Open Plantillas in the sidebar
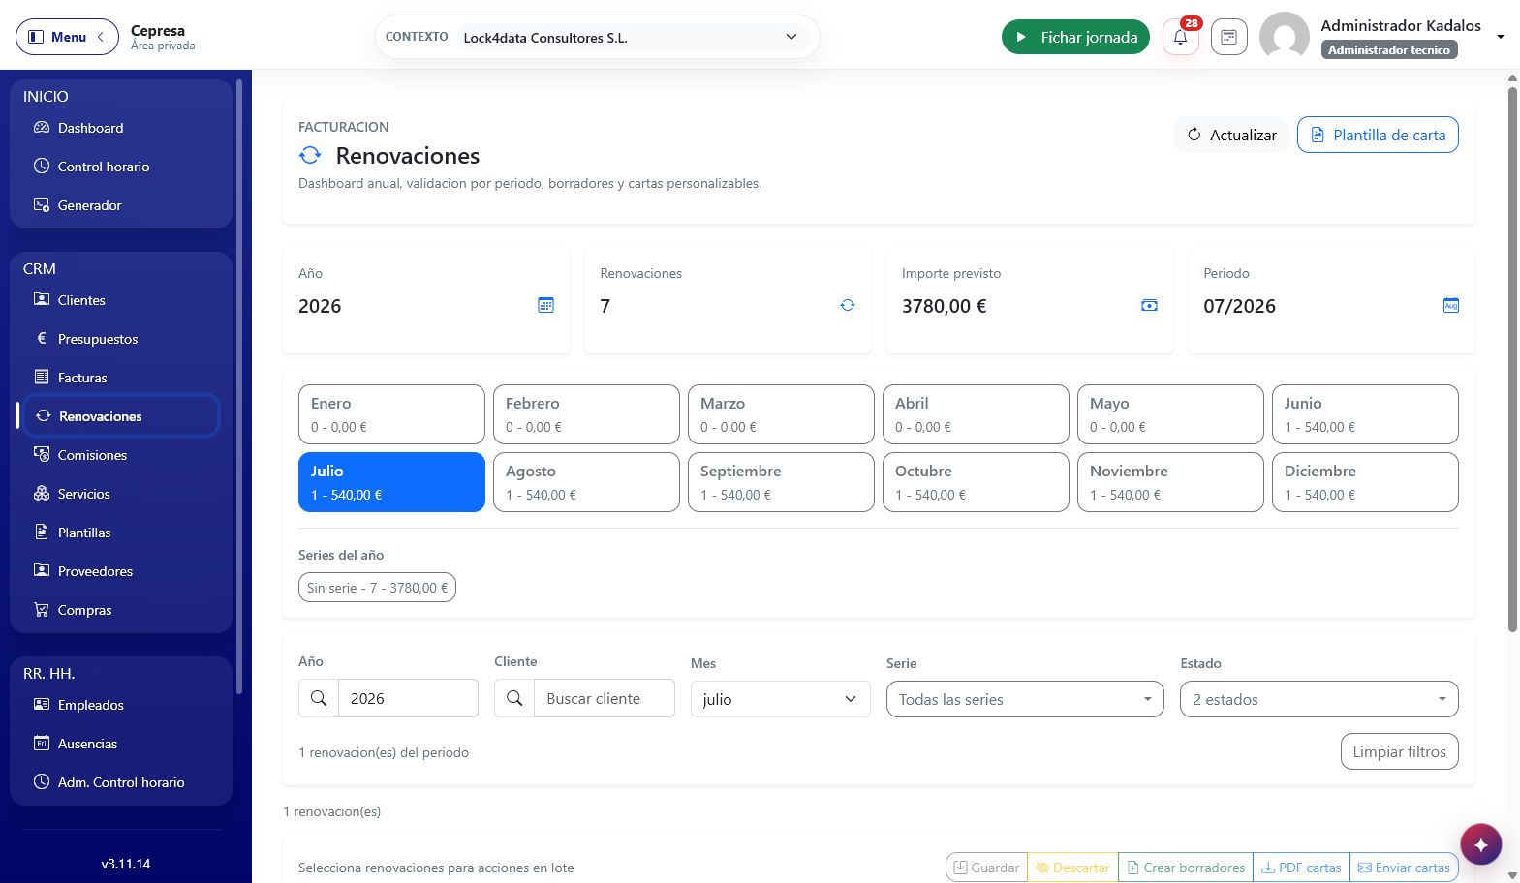The width and height of the screenshot is (1520, 883). point(120,533)
